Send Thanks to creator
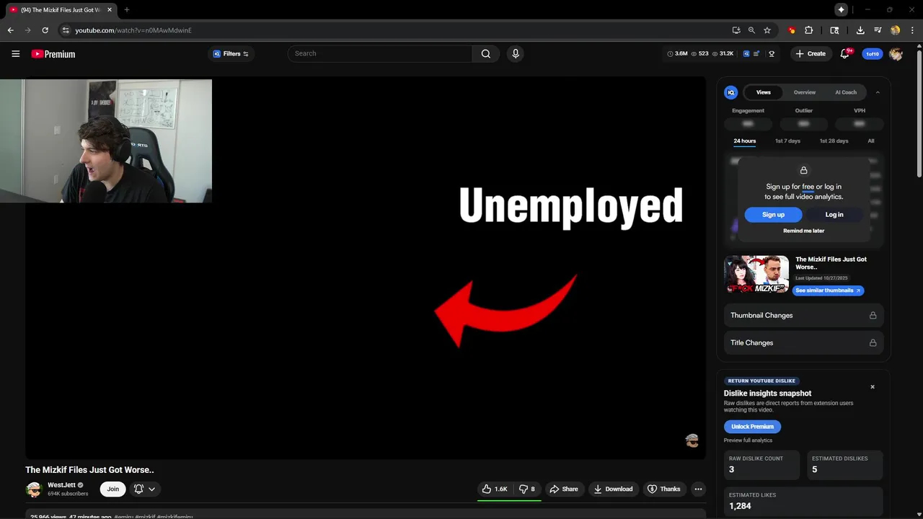The width and height of the screenshot is (923, 519). coord(663,489)
